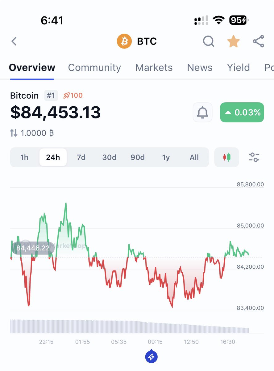Viewport: 274px width, 371px height.
Task: Tap the 85,000.00 axis label
Action: click(250, 226)
